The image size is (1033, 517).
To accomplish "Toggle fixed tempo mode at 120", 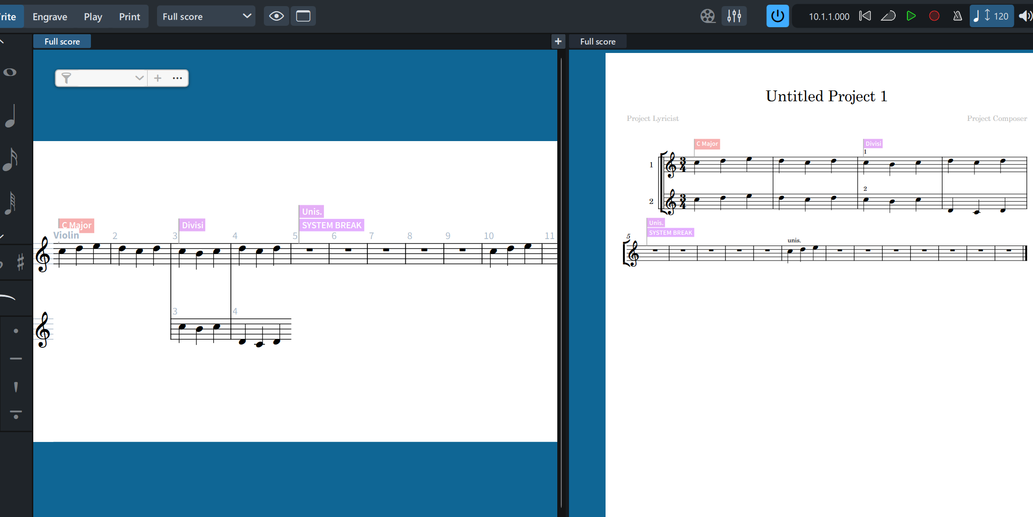I will (991, 16).
